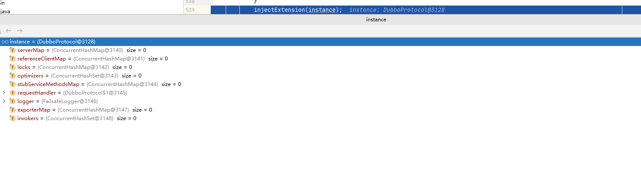641x184 pixels.
Task: Click the underlined instance argument in code
Action: tap(322, 10)
